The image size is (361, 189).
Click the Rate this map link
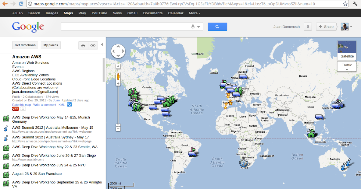click(21, 105)
